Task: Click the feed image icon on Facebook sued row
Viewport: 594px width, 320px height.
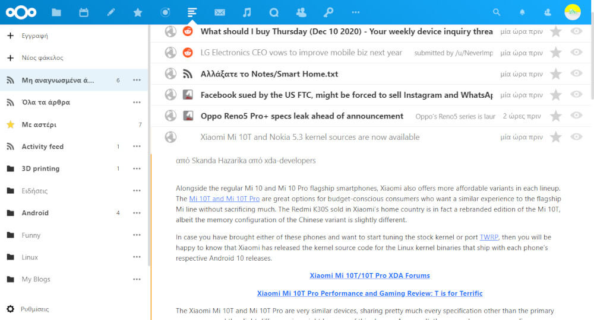Action: click(x=188, y=95)
